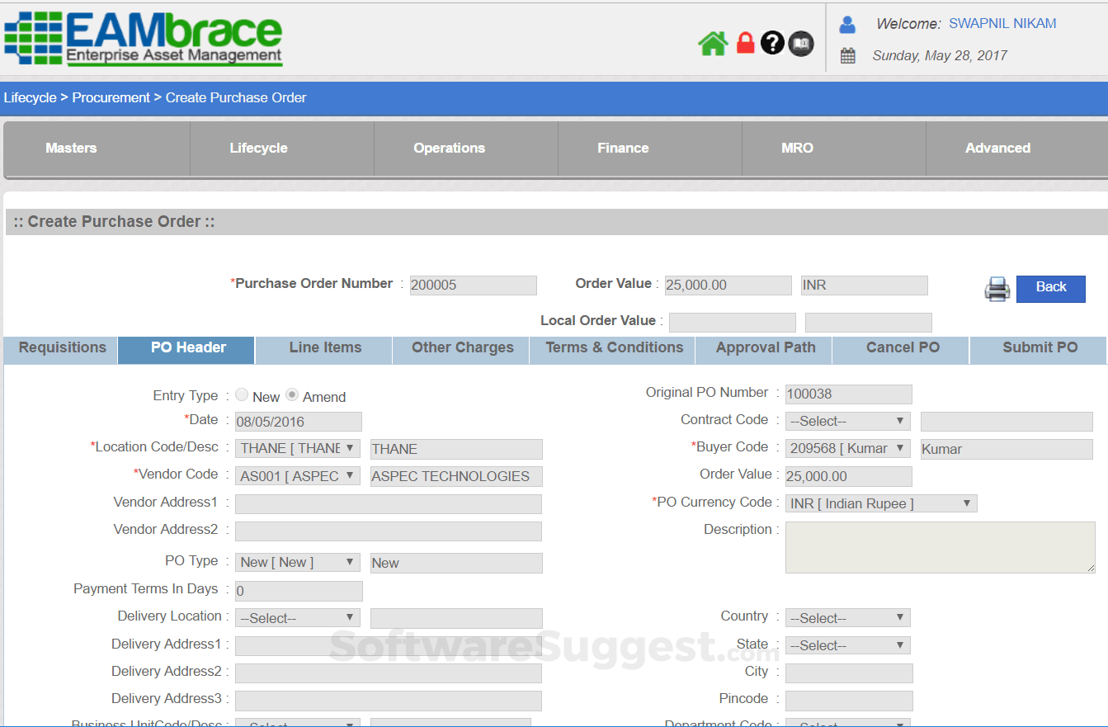Click the blue user profile icon near Welcome
Image resolution: width=1108 pixels, height=727 pixels.
[846, 23]
